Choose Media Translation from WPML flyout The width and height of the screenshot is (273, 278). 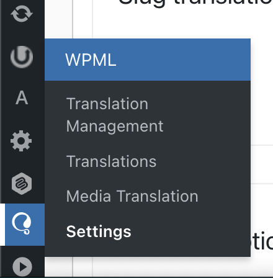click(x=132, y=196)
